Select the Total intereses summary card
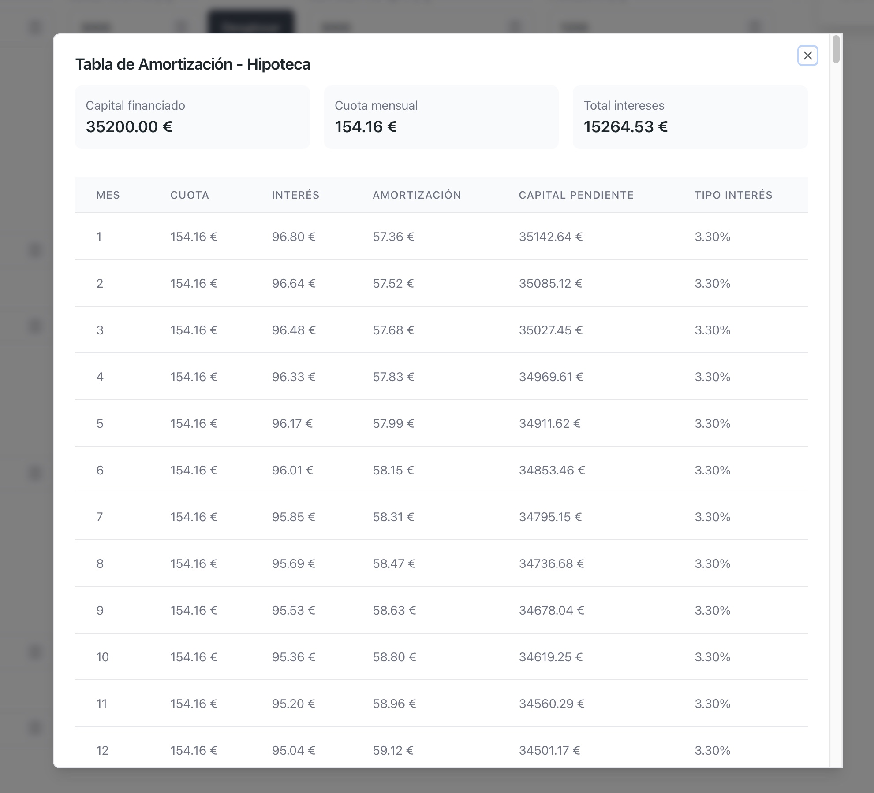Screen dimensions: 874x793 click(x=690, y=117)
